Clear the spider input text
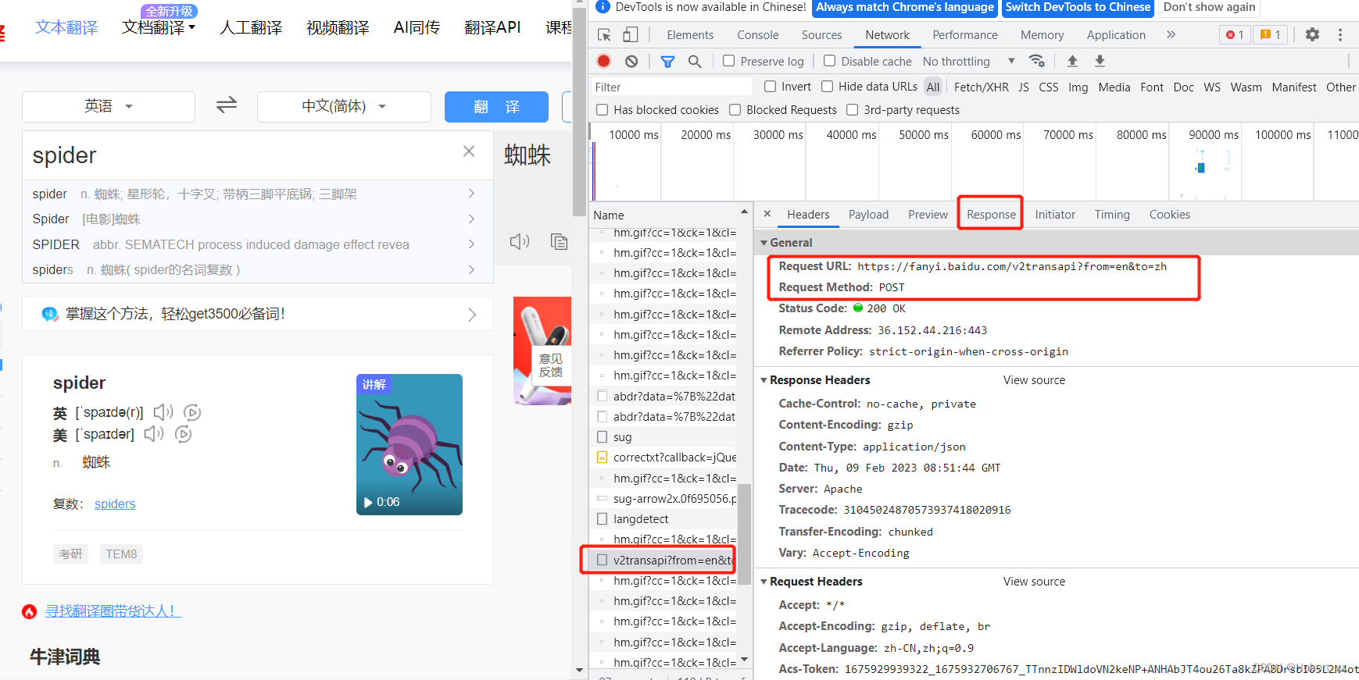1359x680 pixels. [x=469, y=151]
